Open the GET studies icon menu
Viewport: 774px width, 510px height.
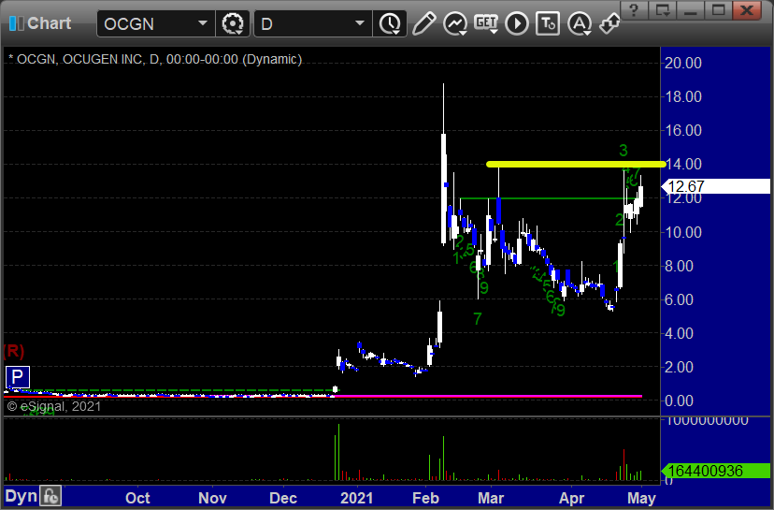click(486, 23)
